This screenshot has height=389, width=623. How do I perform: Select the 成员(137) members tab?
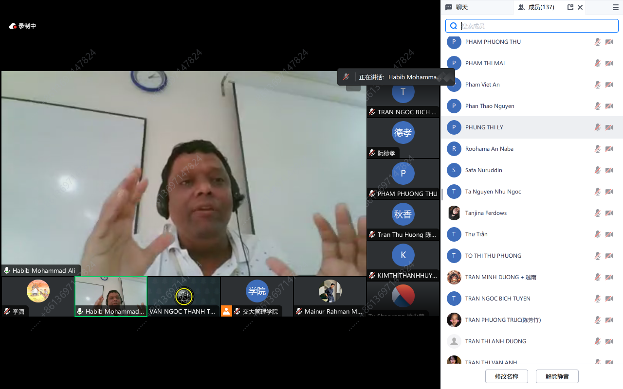point(536,7)
